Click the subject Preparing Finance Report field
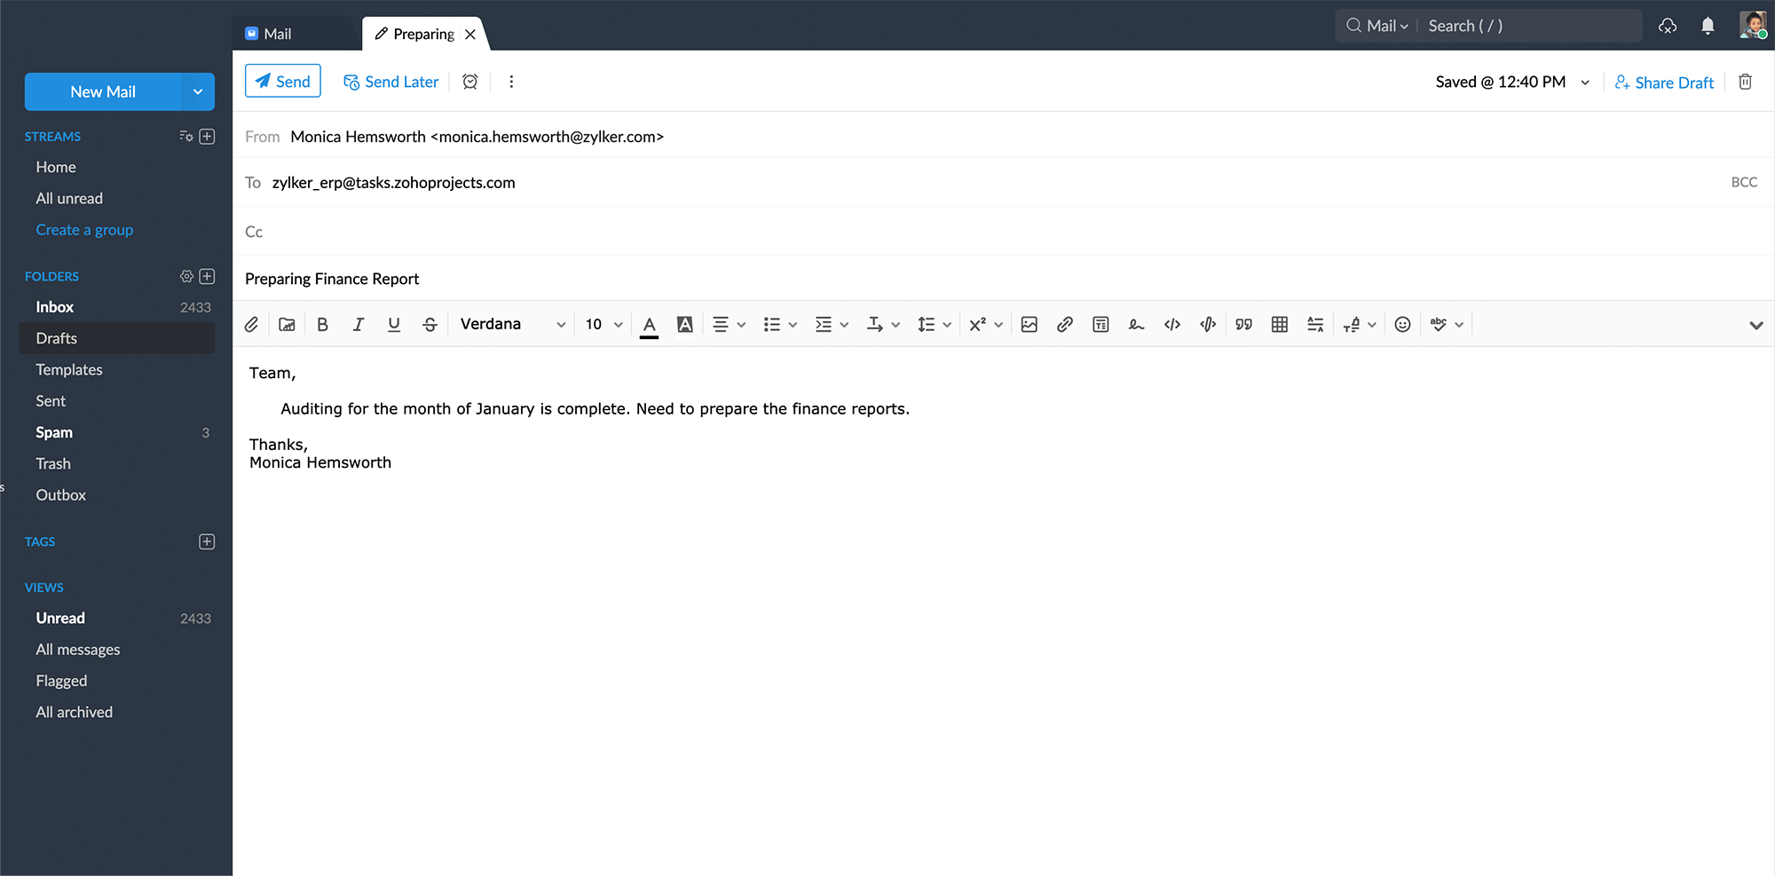 [1003, 279]
